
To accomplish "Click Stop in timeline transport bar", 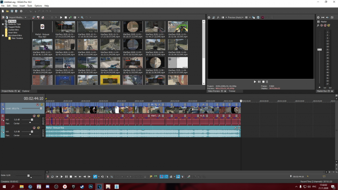I will click(71, 177).
